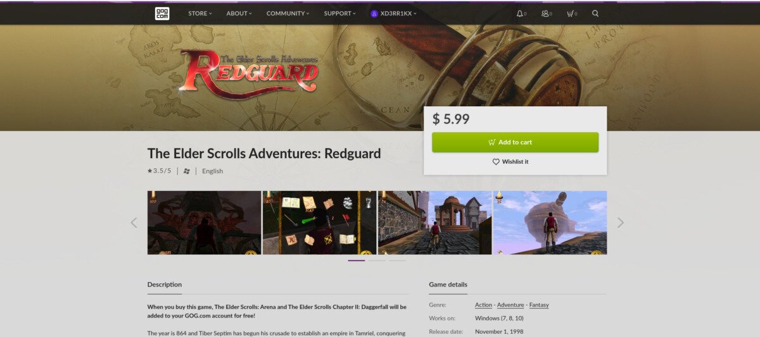
Task: Open the notifications bell icon
Action: coord(520,13)
